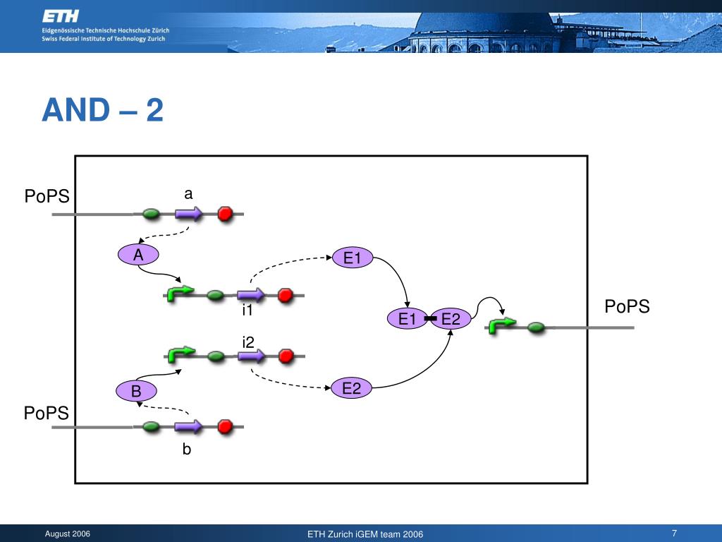Click the green RBS oval before gene b

pyautogui.click(x=152, y=427)
